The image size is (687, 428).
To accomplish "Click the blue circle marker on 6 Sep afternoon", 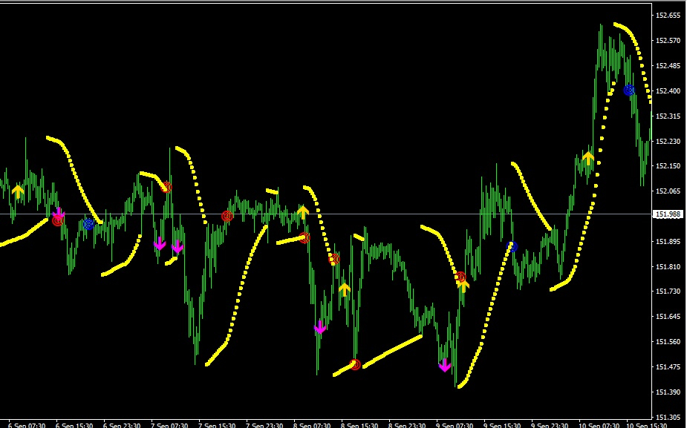I will (88, 224).
